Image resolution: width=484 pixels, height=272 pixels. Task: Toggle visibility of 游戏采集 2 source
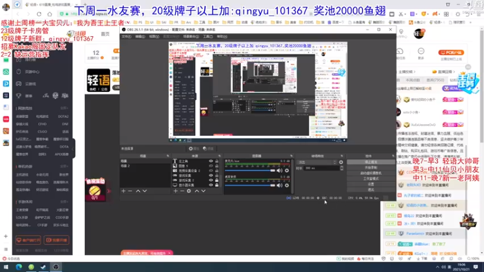(211, 180)
